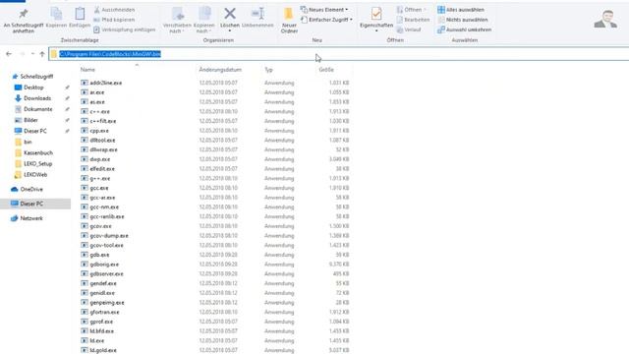Viewport: 629px width, 354px height.
Task: Open Eigenschaften properties
Action: tap(376, 19)
